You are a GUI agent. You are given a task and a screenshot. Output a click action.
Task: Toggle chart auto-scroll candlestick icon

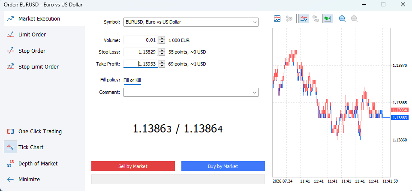(328, 19)
